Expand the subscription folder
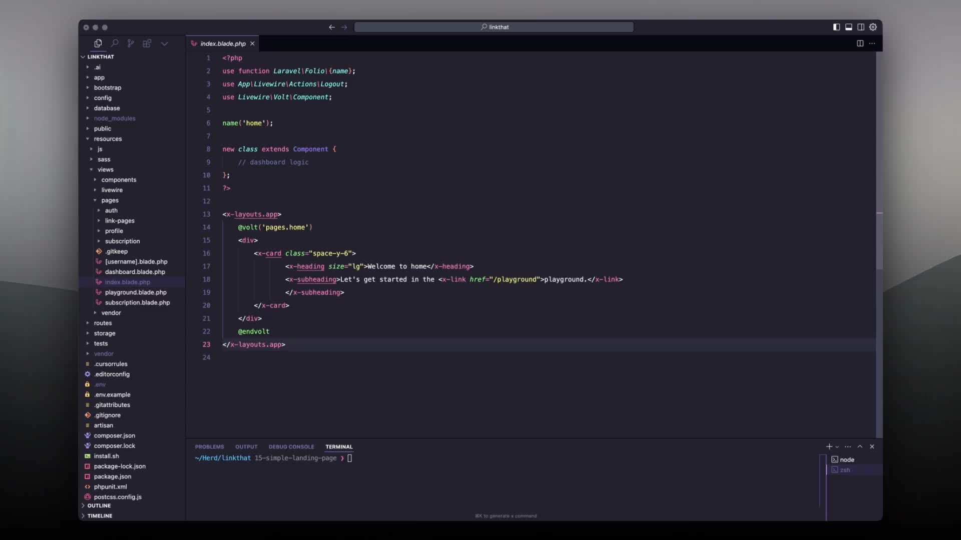This screenshot has height=540, width=961. (123, 241)
